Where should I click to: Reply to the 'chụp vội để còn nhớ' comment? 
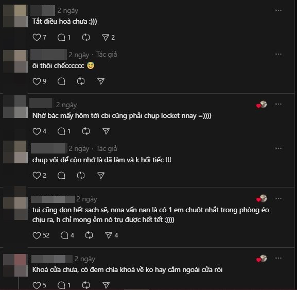click(x=61, y=176)
